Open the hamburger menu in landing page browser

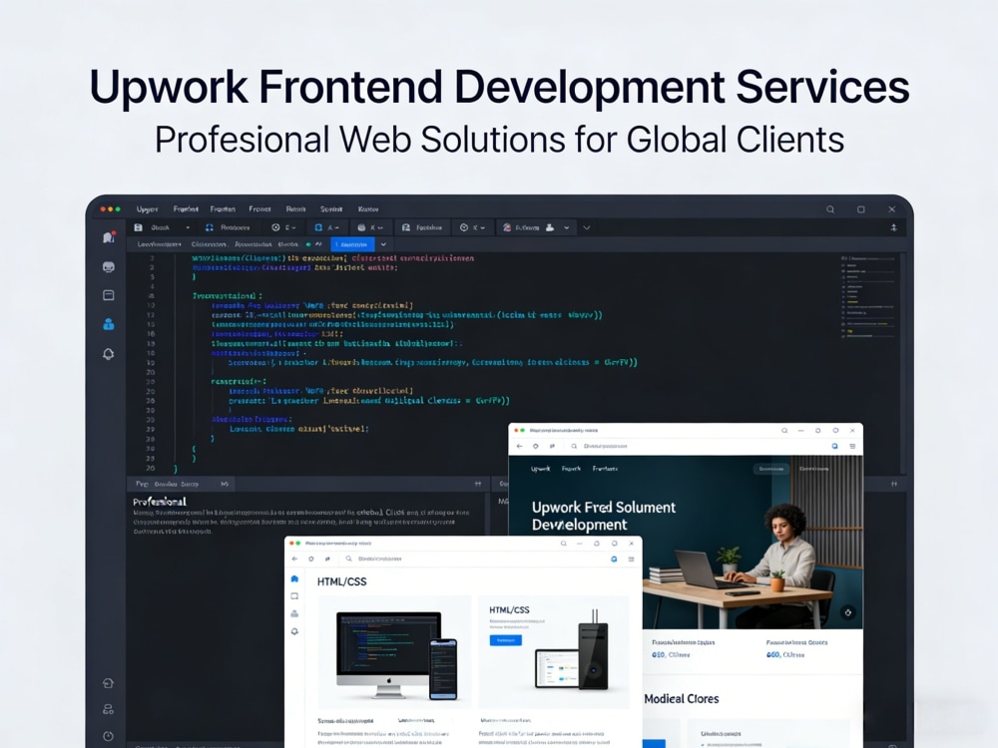[x=852, y=447]
